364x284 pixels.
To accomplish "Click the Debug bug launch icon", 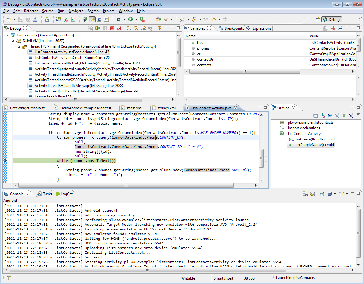I will 119,20.
